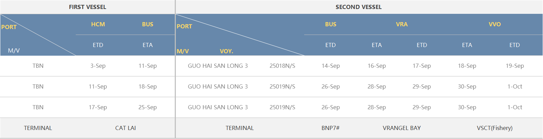Click the 17-Sep HCM ETD cell
Viewport: 543px width, 139px height.
pos(98,107)
